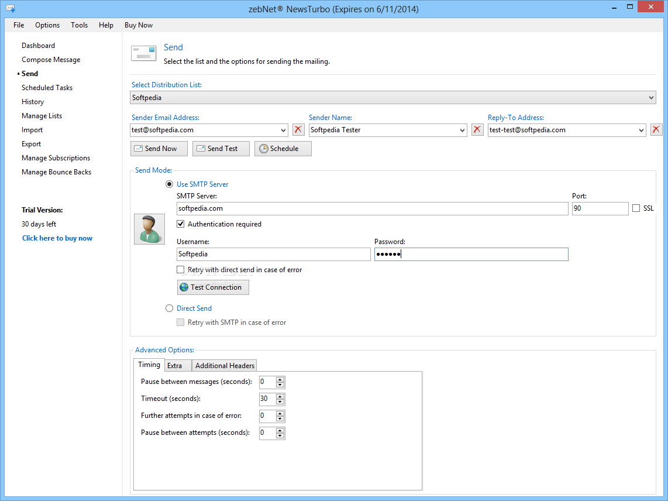
Task: Open Export in the sidebar
Action: point(32,144)
